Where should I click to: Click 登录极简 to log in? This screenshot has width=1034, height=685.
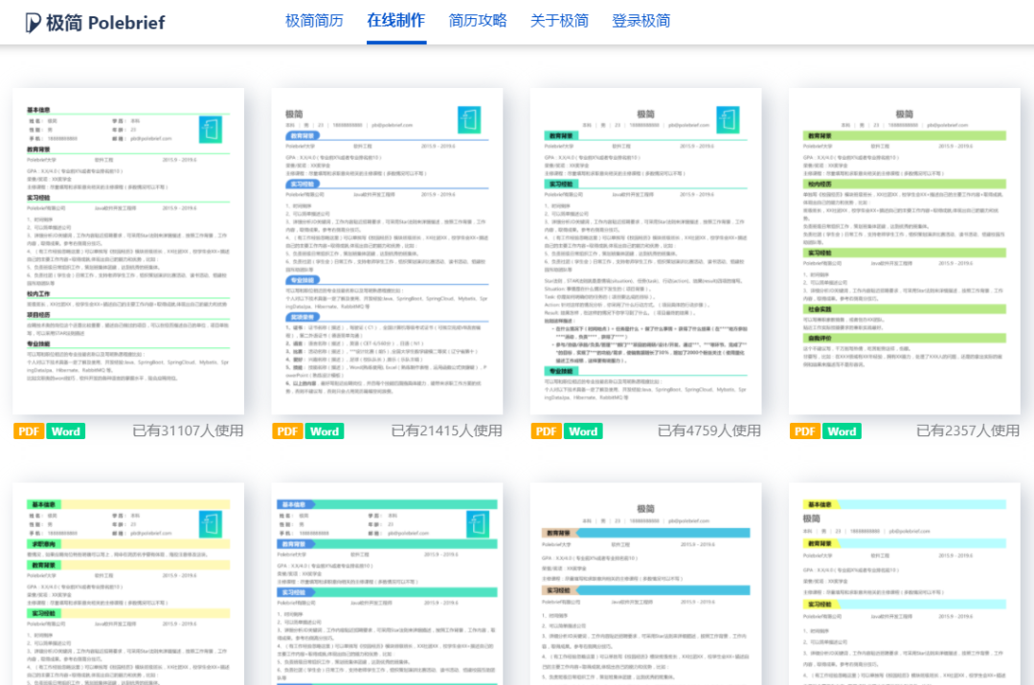pos(641,21)
